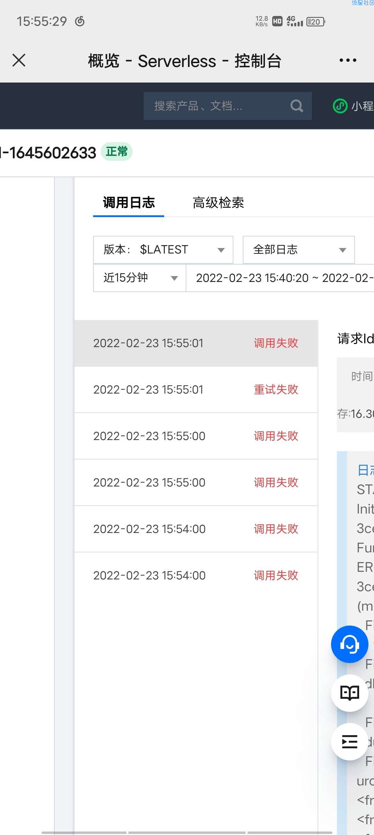Switch to the 调用日志 tab
The width and height of the screenshot is (374, 835).
[x=128, y=203]
